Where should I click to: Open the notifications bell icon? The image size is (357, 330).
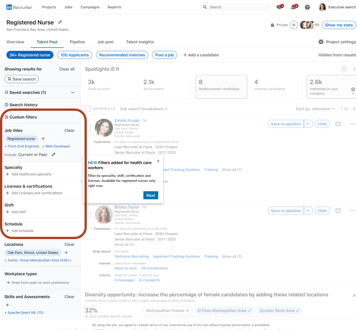294,7
